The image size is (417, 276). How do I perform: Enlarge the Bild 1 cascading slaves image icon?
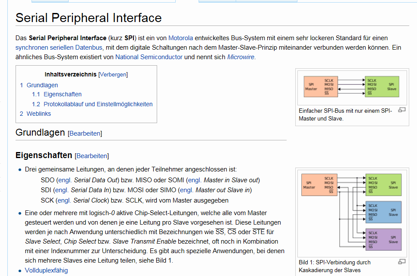pyautogui.click(x=401, y=262)
